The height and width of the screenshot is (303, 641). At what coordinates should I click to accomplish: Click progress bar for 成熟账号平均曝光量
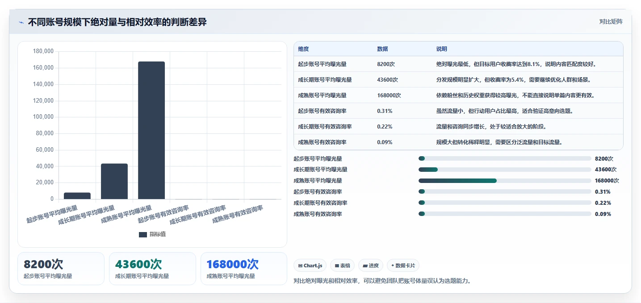pyautogui.click(x=505, y=181)
